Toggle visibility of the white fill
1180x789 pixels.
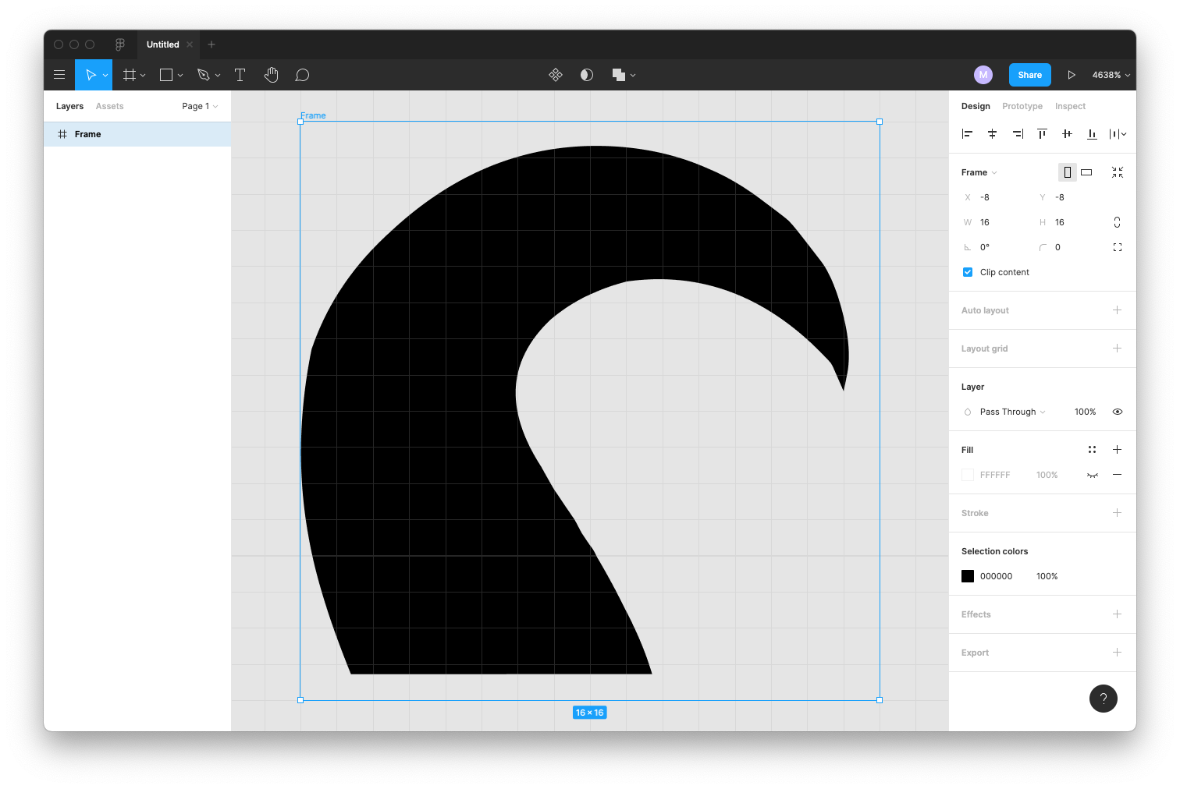coord(1092,475)
